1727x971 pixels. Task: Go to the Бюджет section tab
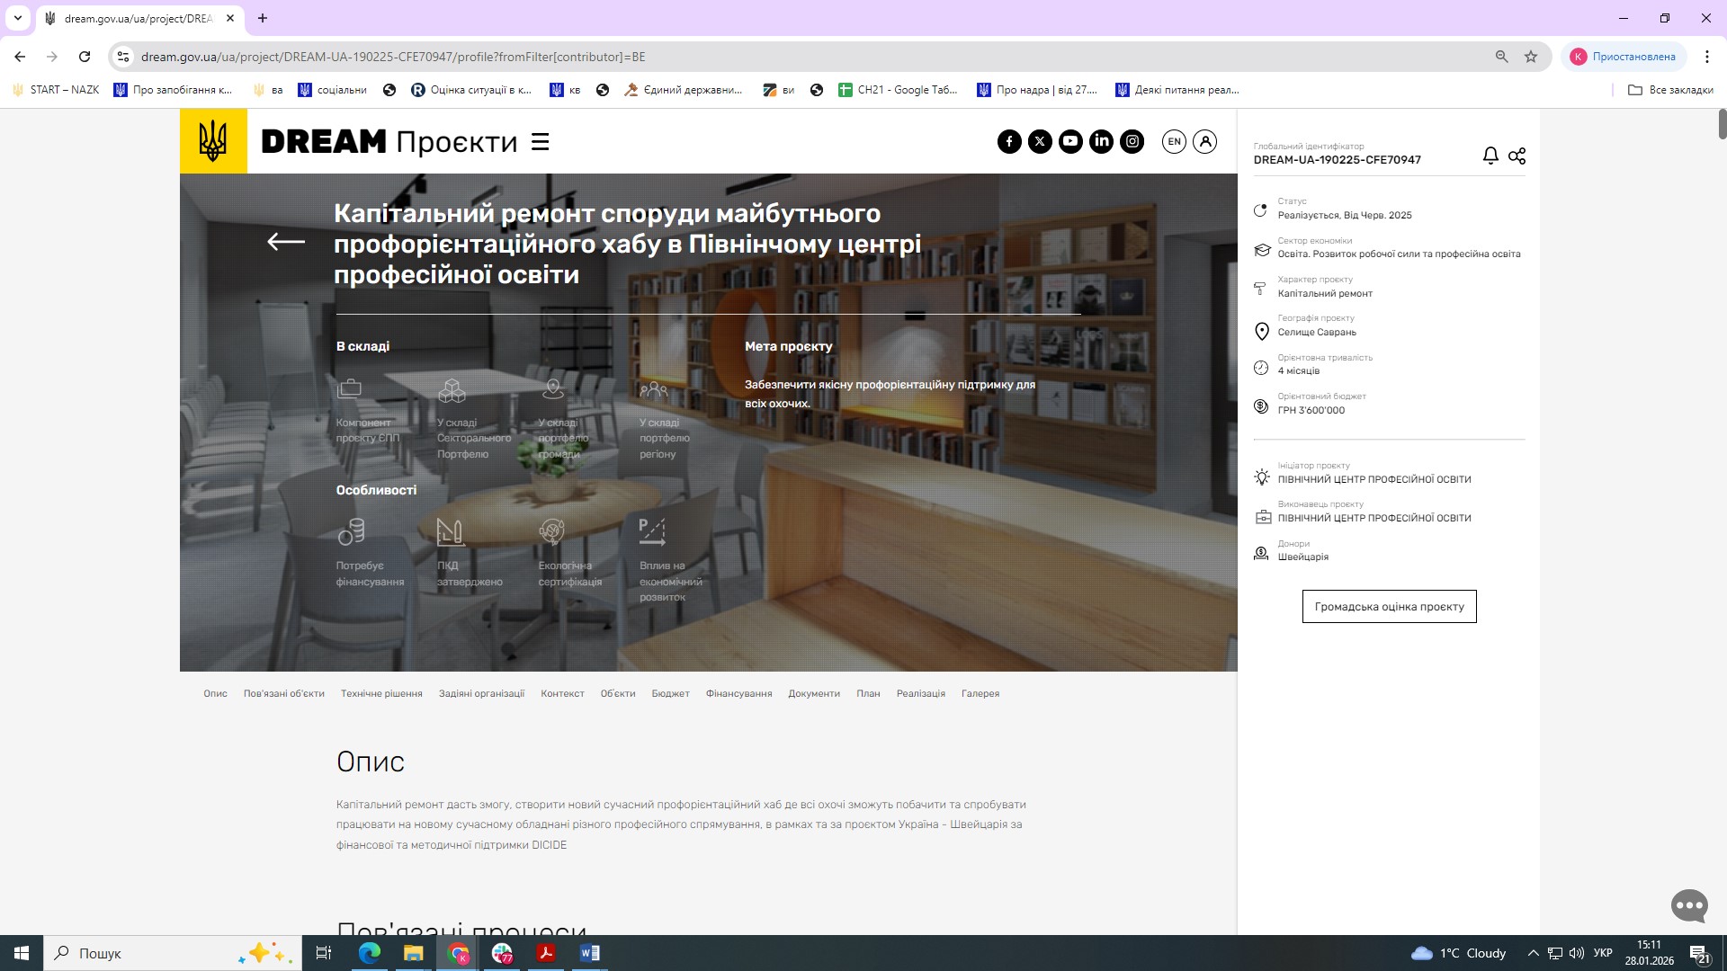click(670, 693)
